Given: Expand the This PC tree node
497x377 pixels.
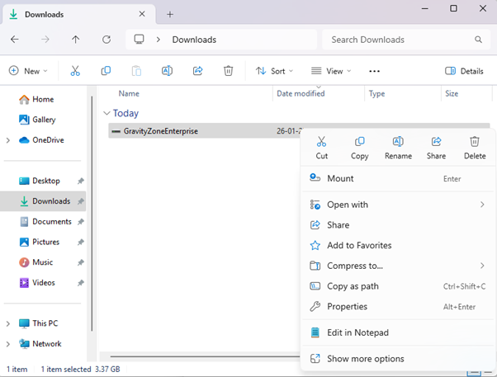Looking at the screenshot, I should pyautogui.click(x=8, y=323).
